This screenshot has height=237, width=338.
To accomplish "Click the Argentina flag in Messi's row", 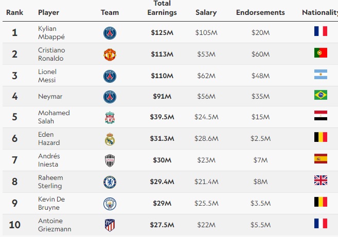I will click(x=321, y=74).
